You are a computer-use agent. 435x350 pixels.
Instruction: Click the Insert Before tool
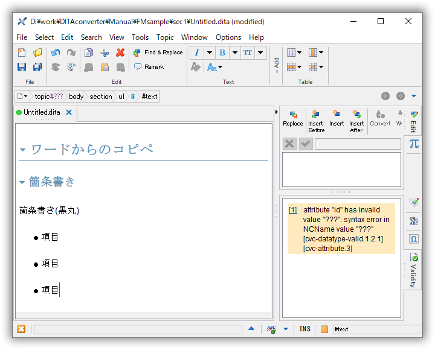click(x=316, y=122)
